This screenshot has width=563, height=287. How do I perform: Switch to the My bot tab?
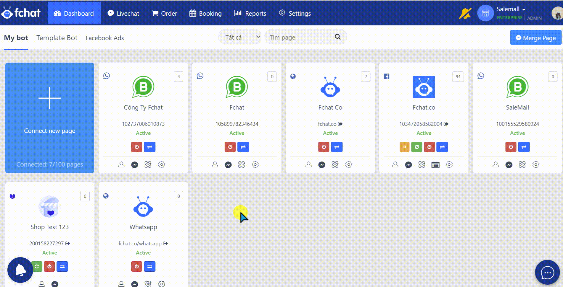[x=16, y=38]
